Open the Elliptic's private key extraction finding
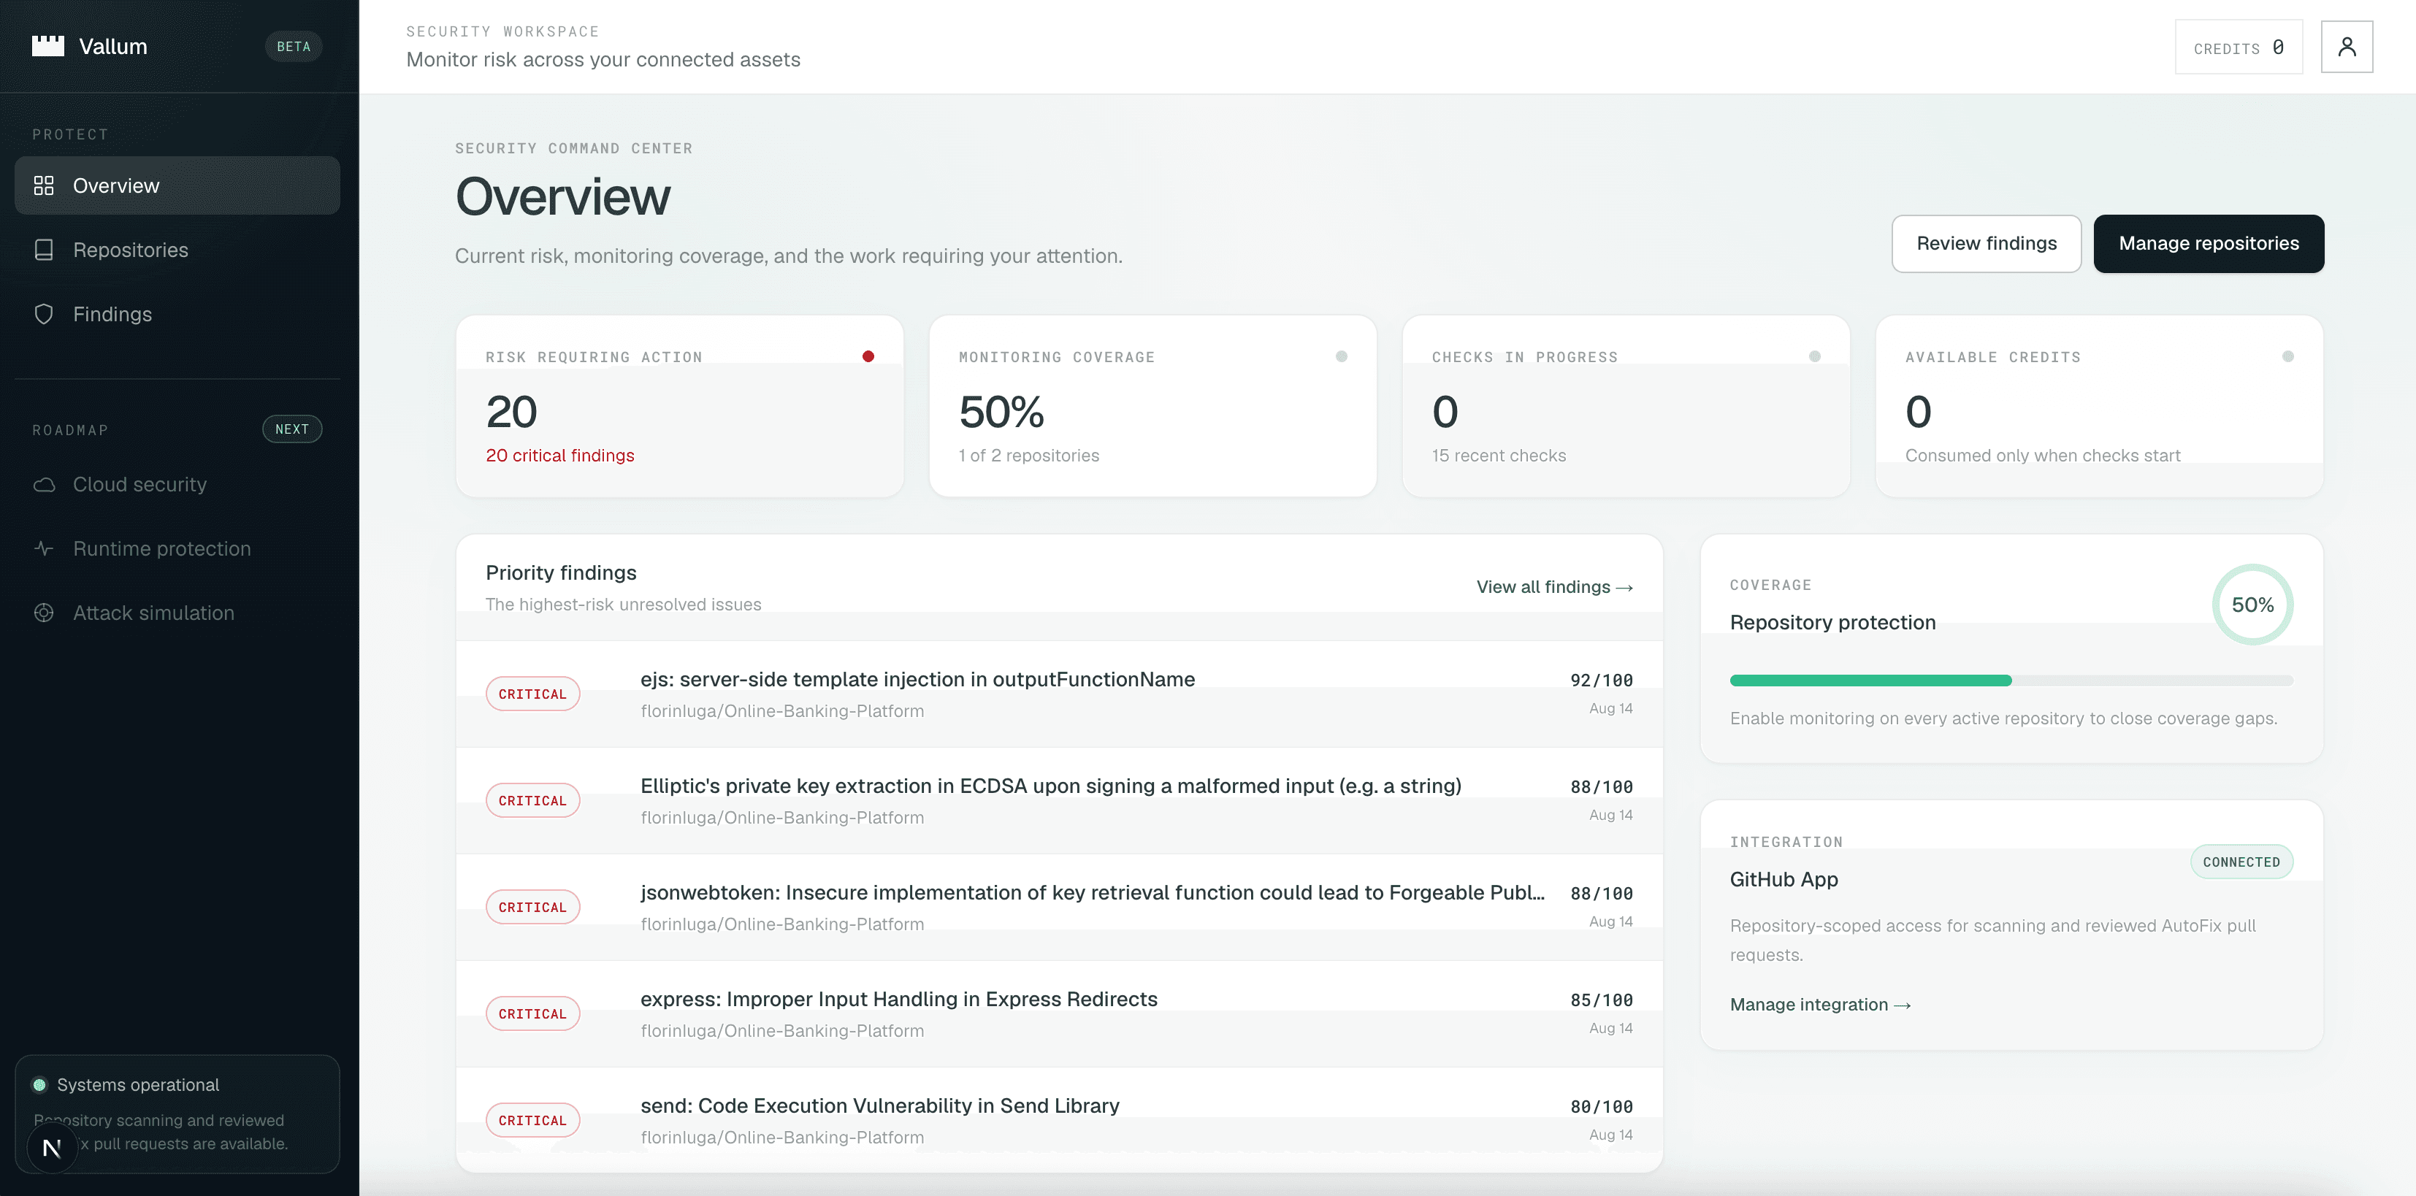Image resolution: width=2416 pixels, height=1196 pixels. [x=1059, y=800]
